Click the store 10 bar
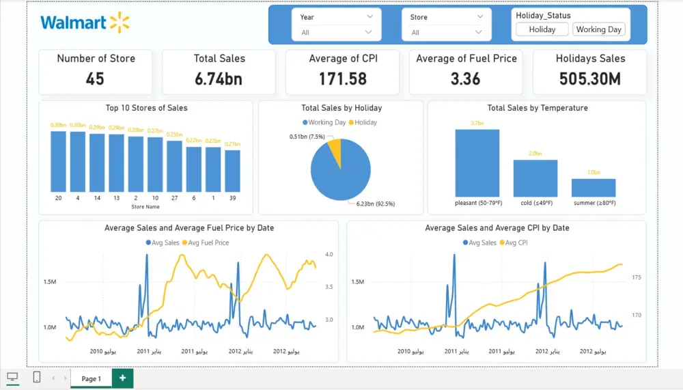This screenshot has height=390, width=683. coord(155,165)
